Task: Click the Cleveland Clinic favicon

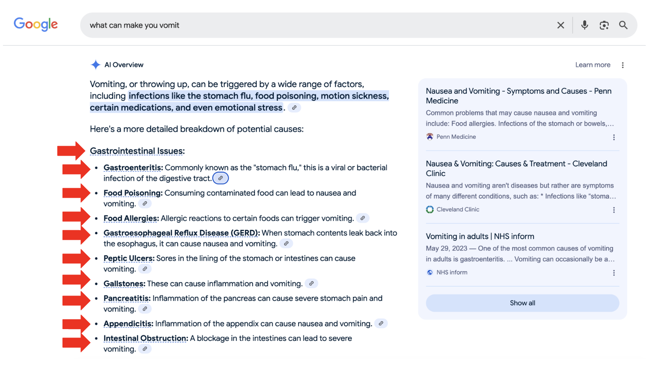Action: (x=430, y=209)
